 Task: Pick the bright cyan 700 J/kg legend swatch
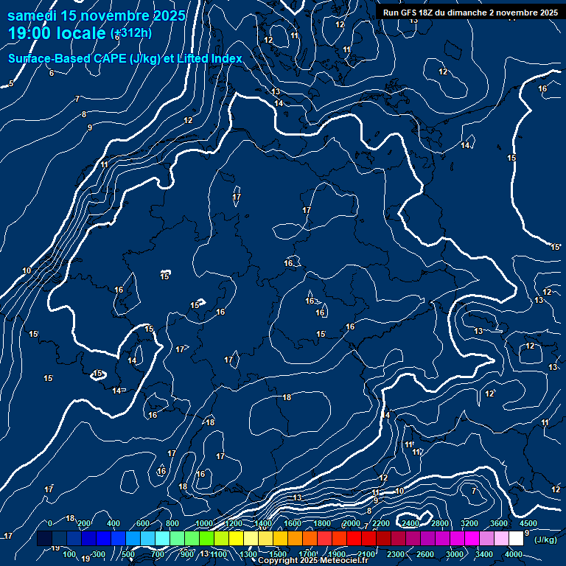click(x=162, y=538)
